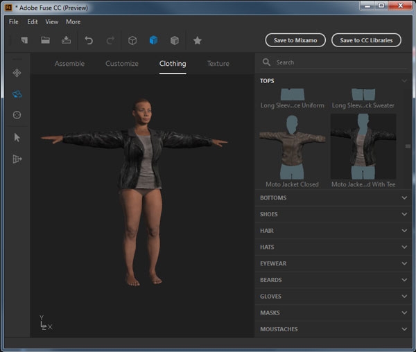Click the Save to Mixamo button
This screenshot has height=352, width=416.
pos(295,40)
